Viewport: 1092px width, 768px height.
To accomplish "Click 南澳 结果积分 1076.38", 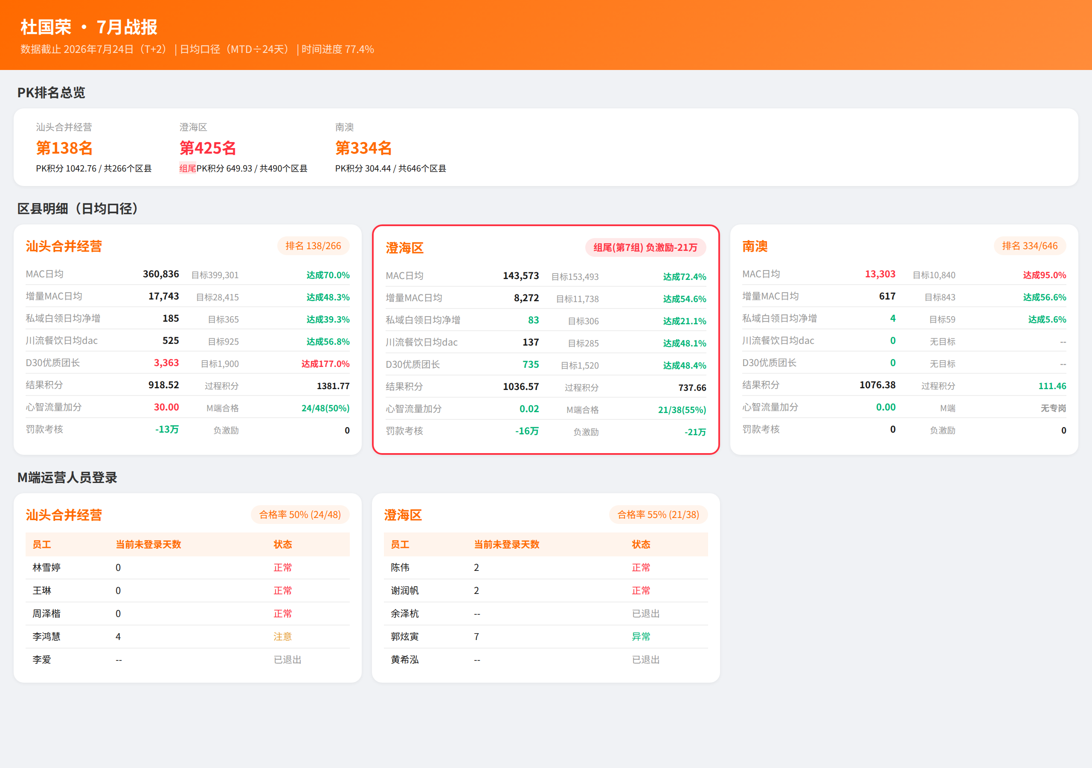I will [877, 385].
